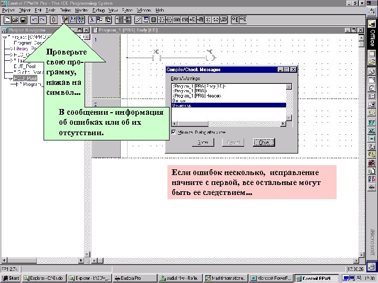Save using the floppy disk icon

click(23, 20)
